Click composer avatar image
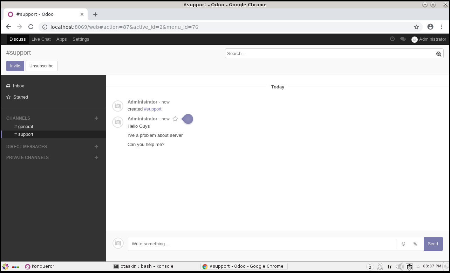450x273 pixels. click(x=118, y=243)
